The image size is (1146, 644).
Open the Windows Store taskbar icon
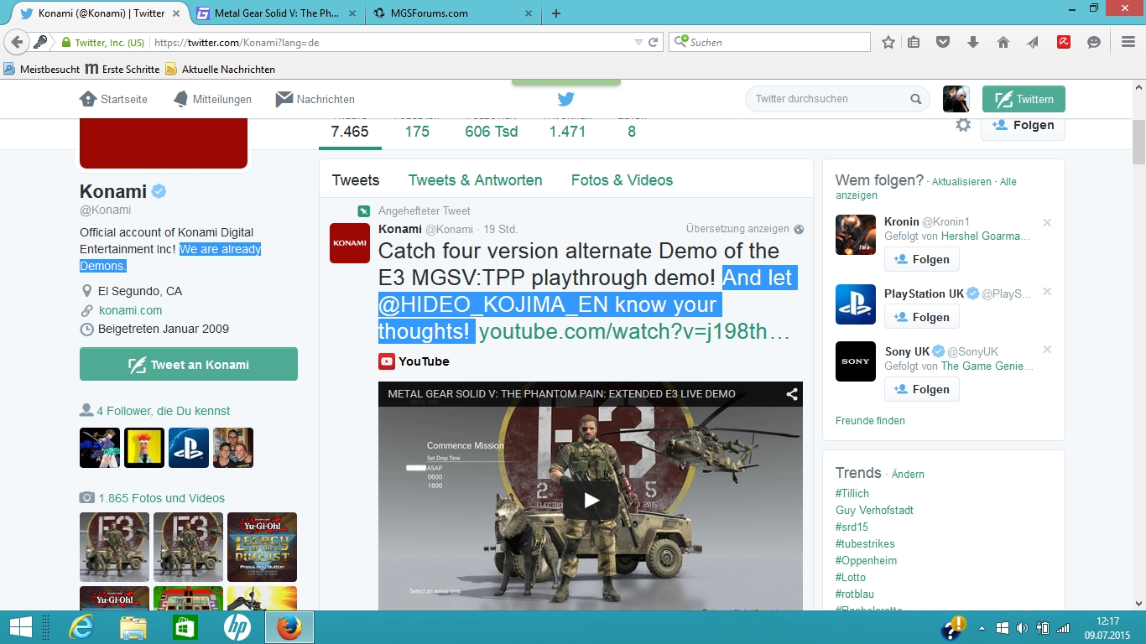185,627
